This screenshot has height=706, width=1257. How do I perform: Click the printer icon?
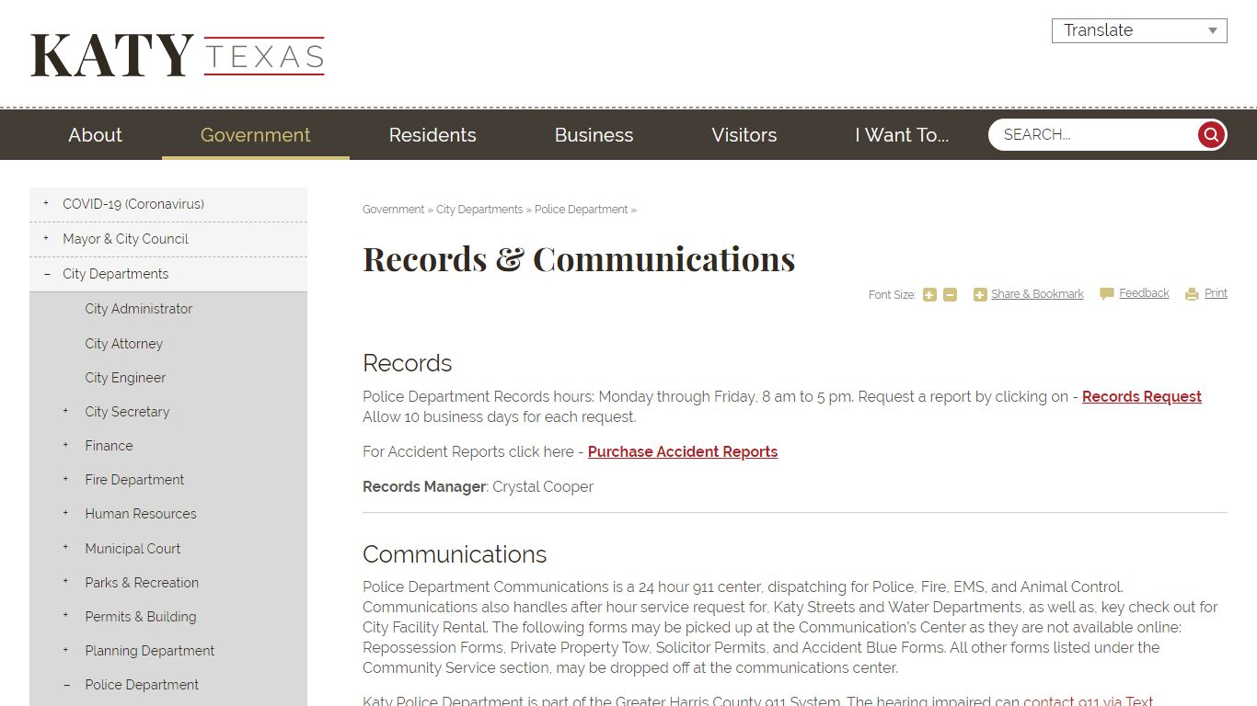[x=1192, y=294]
